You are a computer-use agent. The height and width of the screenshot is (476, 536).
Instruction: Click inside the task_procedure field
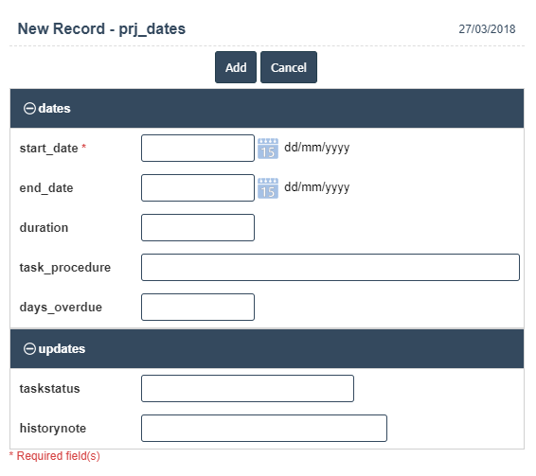(331, 267)
